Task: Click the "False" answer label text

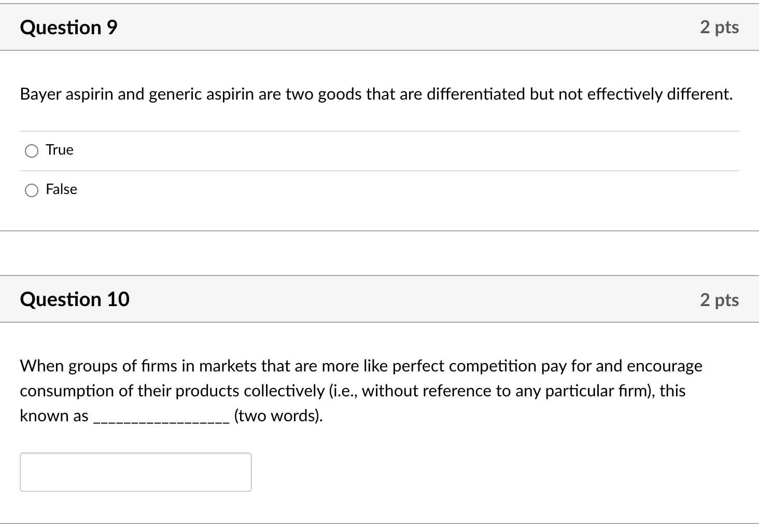Action: (x=61, y=189)
